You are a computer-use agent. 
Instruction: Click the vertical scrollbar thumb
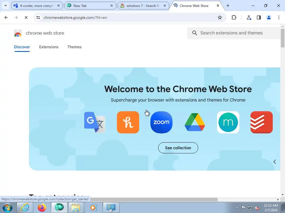(x=282, y=38)
